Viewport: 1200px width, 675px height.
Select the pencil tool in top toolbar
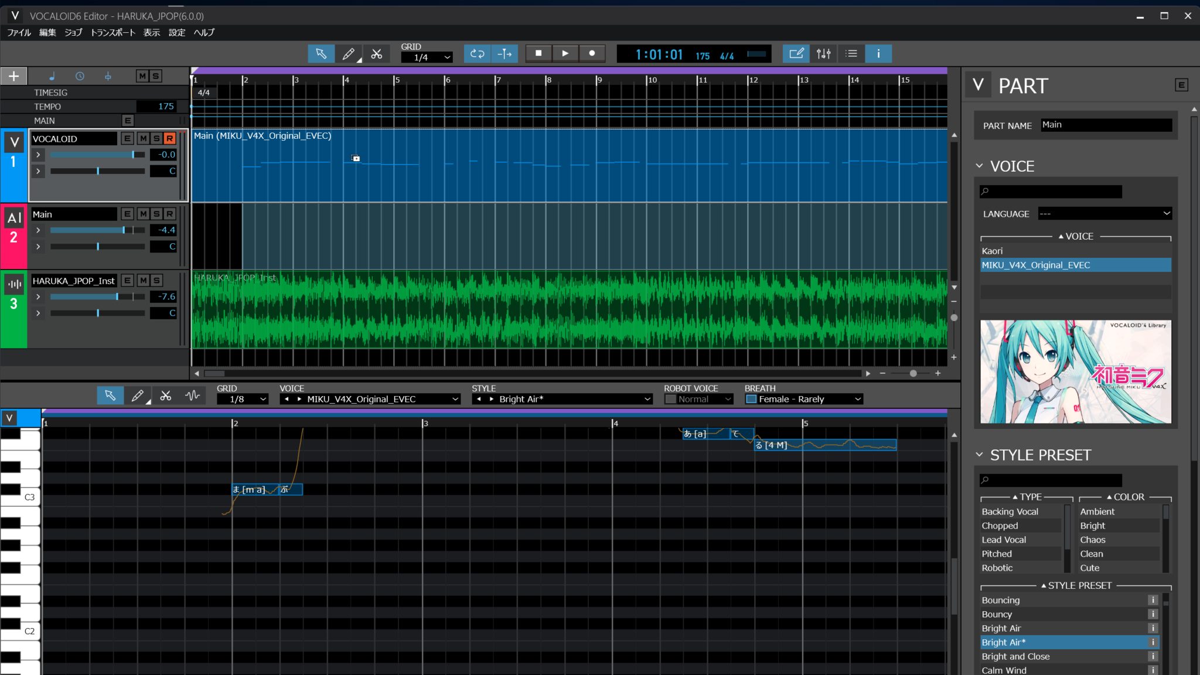[349, 54]
